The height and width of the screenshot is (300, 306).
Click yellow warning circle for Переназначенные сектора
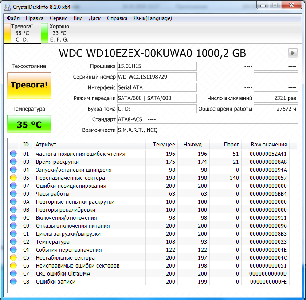point(13,178)
